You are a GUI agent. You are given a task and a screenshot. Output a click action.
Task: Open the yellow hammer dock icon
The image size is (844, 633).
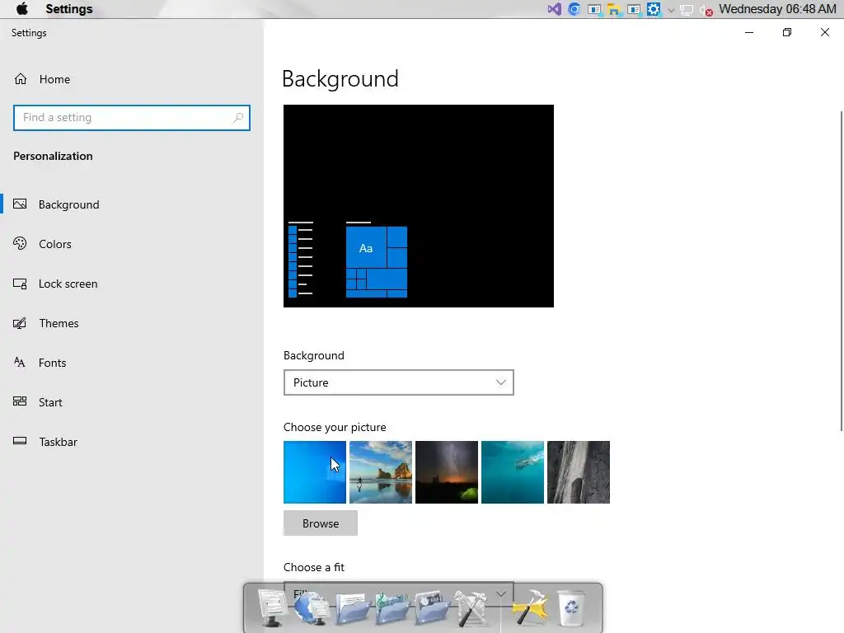point(530,608)
